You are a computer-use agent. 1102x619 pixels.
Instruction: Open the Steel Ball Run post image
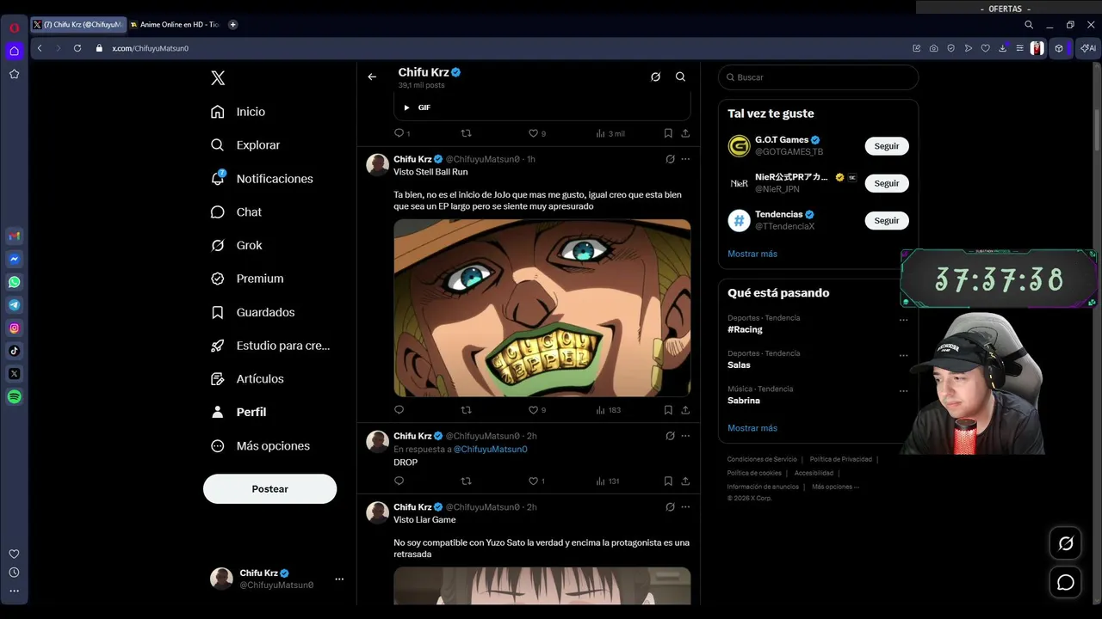[x=542, y=308]
